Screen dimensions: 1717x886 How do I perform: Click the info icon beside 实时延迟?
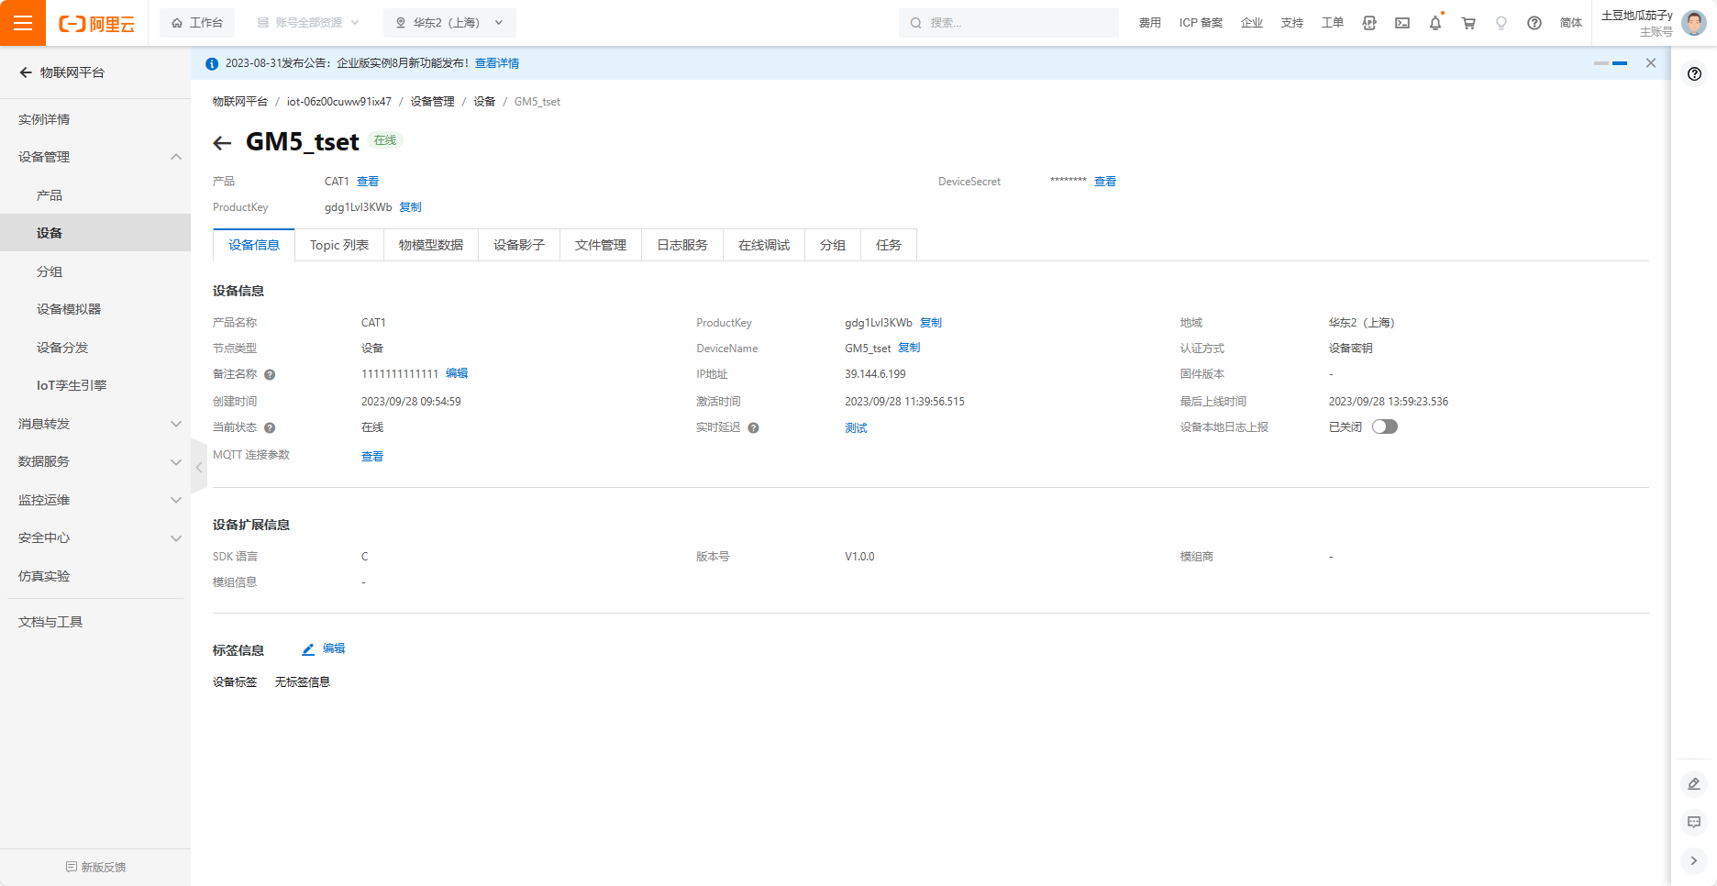pos(753,427)
